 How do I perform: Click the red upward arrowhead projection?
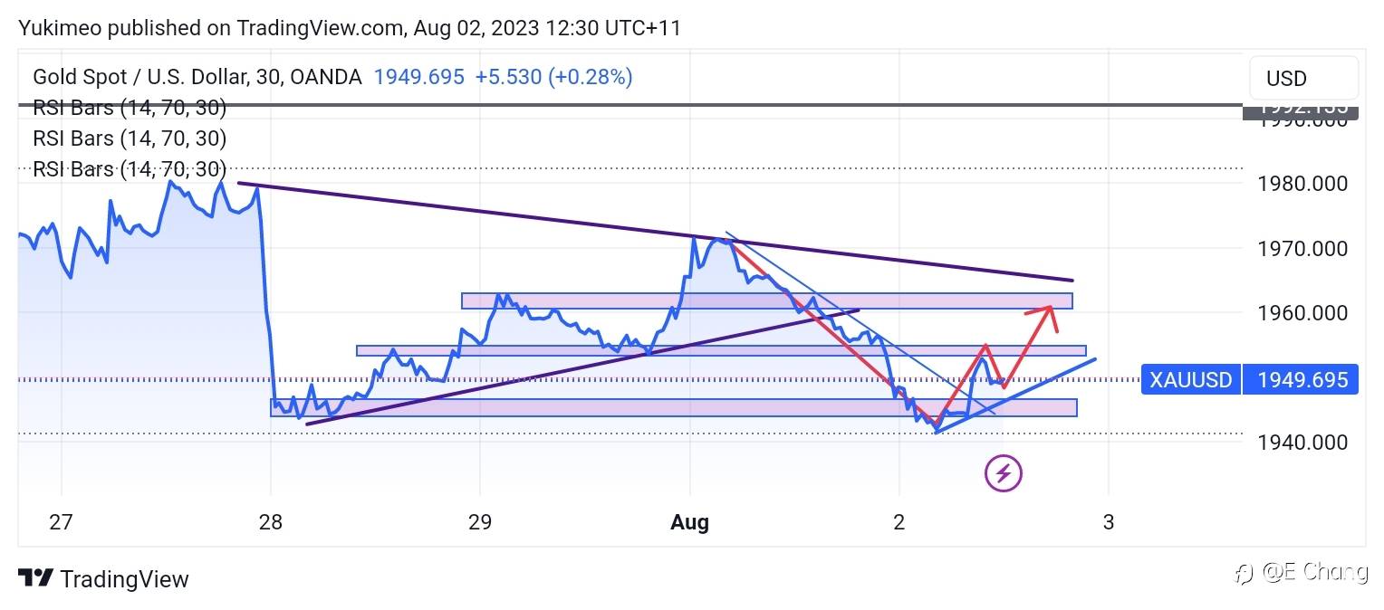pos(1049,310)
